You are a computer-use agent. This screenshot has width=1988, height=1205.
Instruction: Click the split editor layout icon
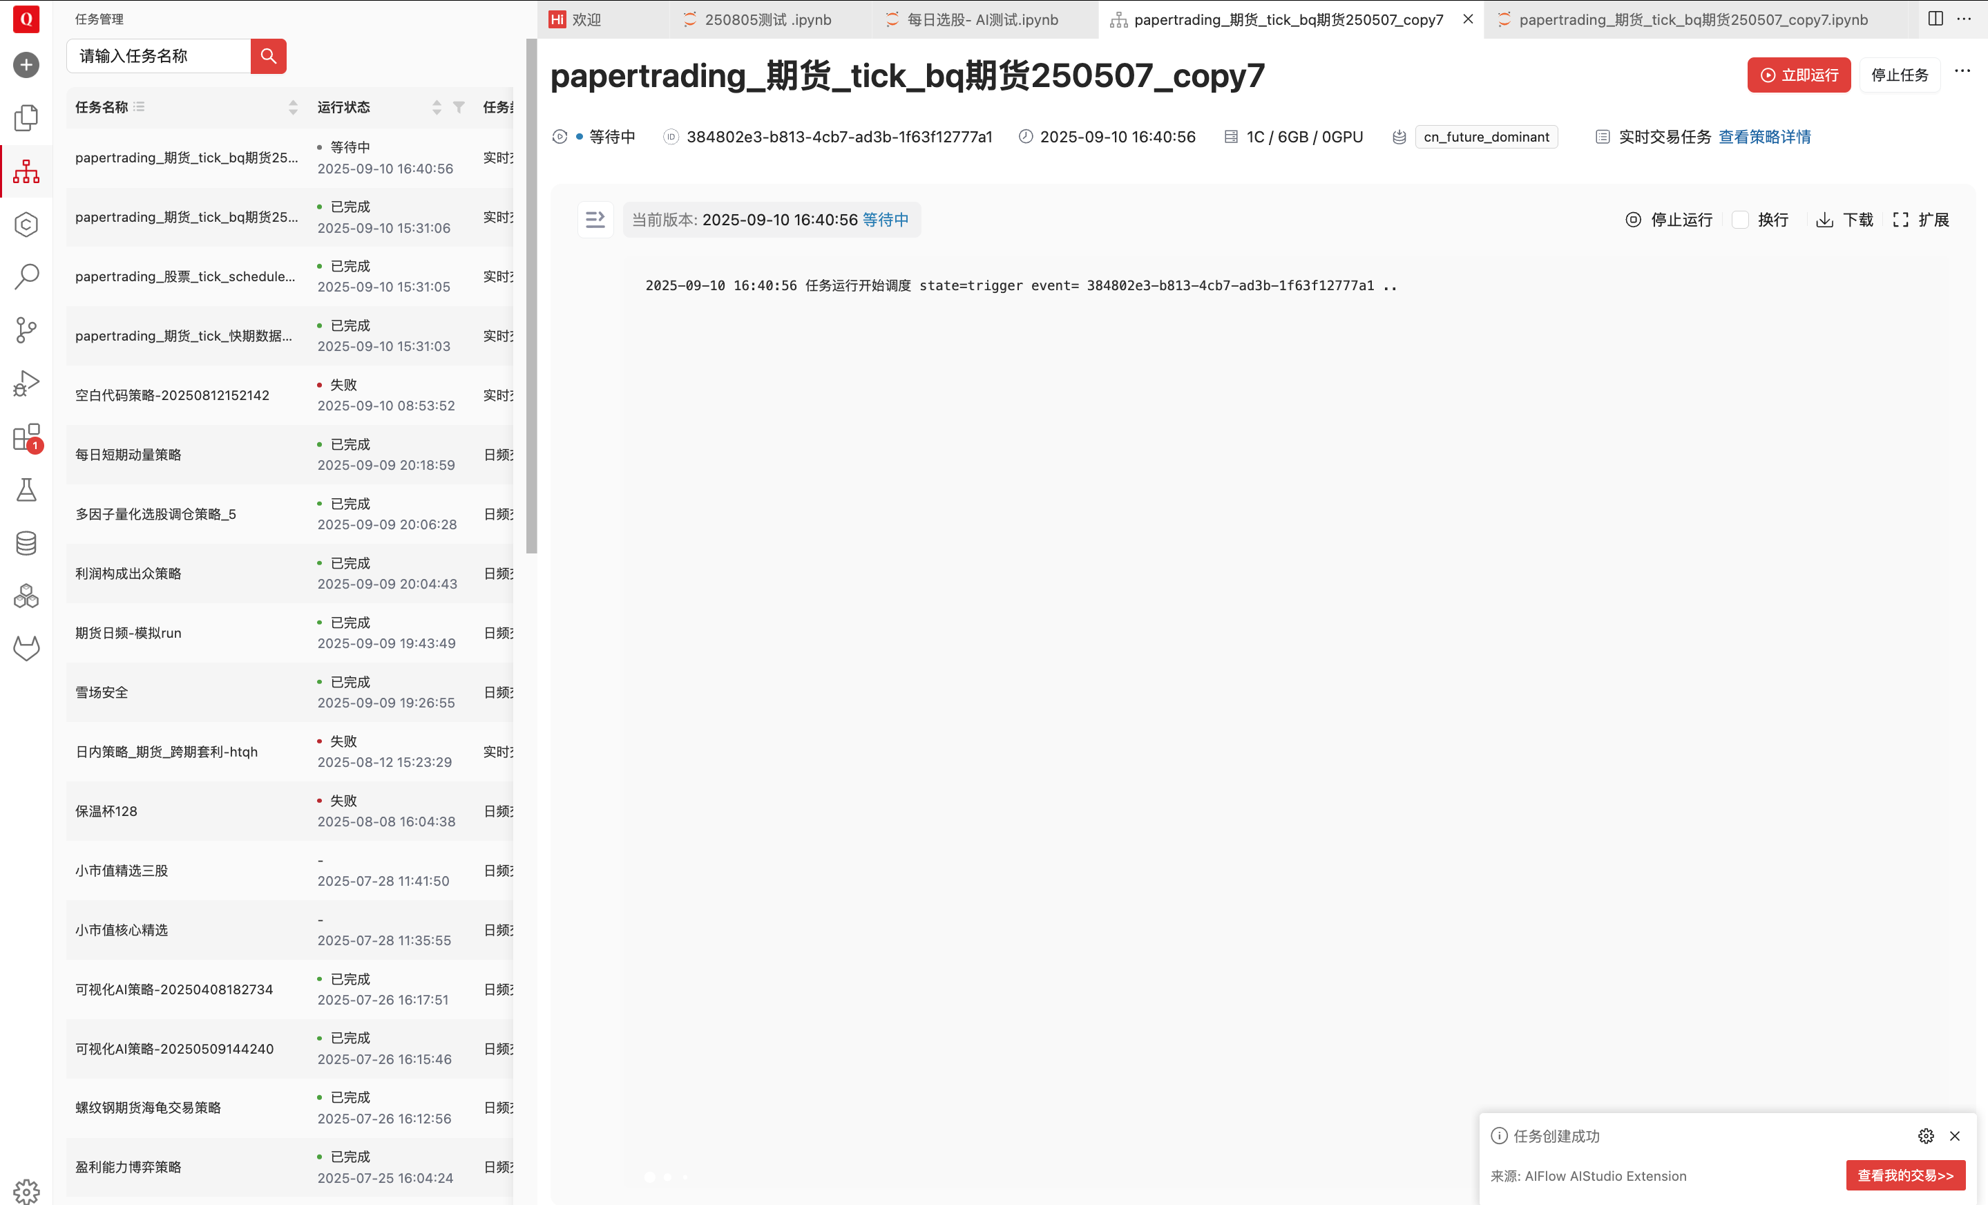pyautogui.click(x=1935, y=19)
